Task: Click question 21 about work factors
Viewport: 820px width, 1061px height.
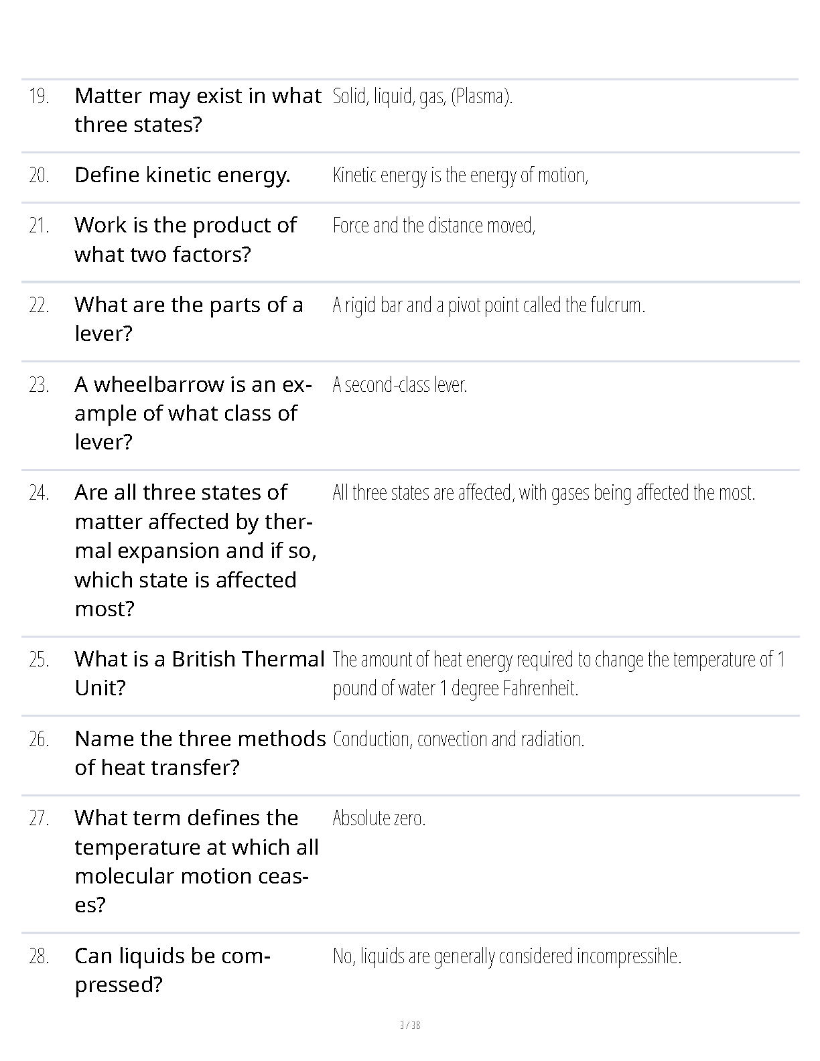Action: click(186, 239)
